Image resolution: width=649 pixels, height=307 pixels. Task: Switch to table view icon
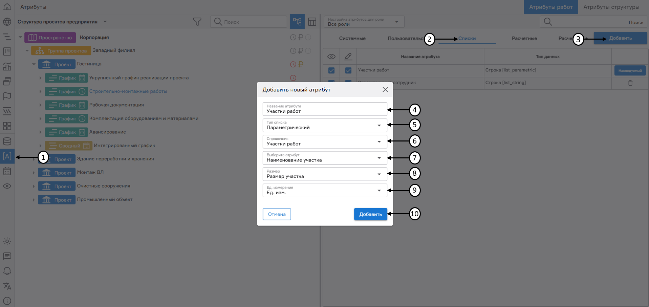[312, 22]
